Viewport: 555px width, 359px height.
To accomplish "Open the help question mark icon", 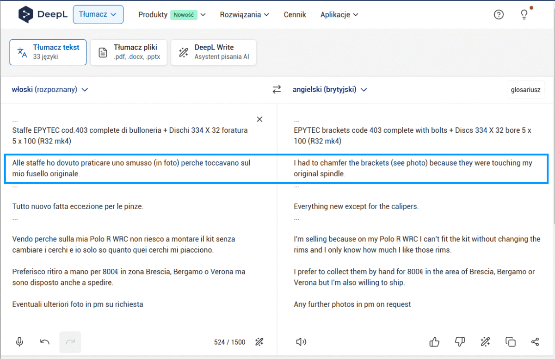I will click(x=499, y=14).
